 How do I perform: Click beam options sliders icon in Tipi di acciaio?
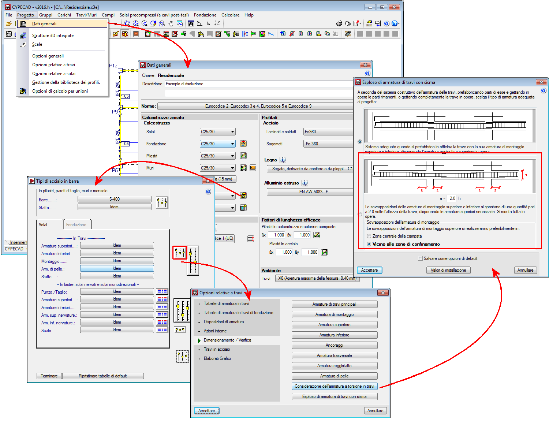(180, 253)
